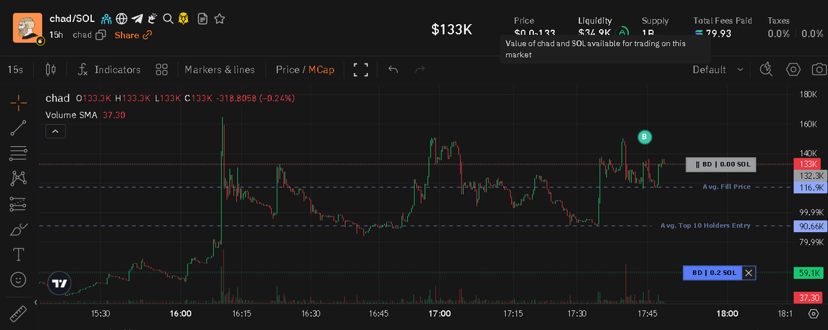Click the chad chart symbol legend
The height and width of the screenshot is (330, 828).
tap(57, 98)
